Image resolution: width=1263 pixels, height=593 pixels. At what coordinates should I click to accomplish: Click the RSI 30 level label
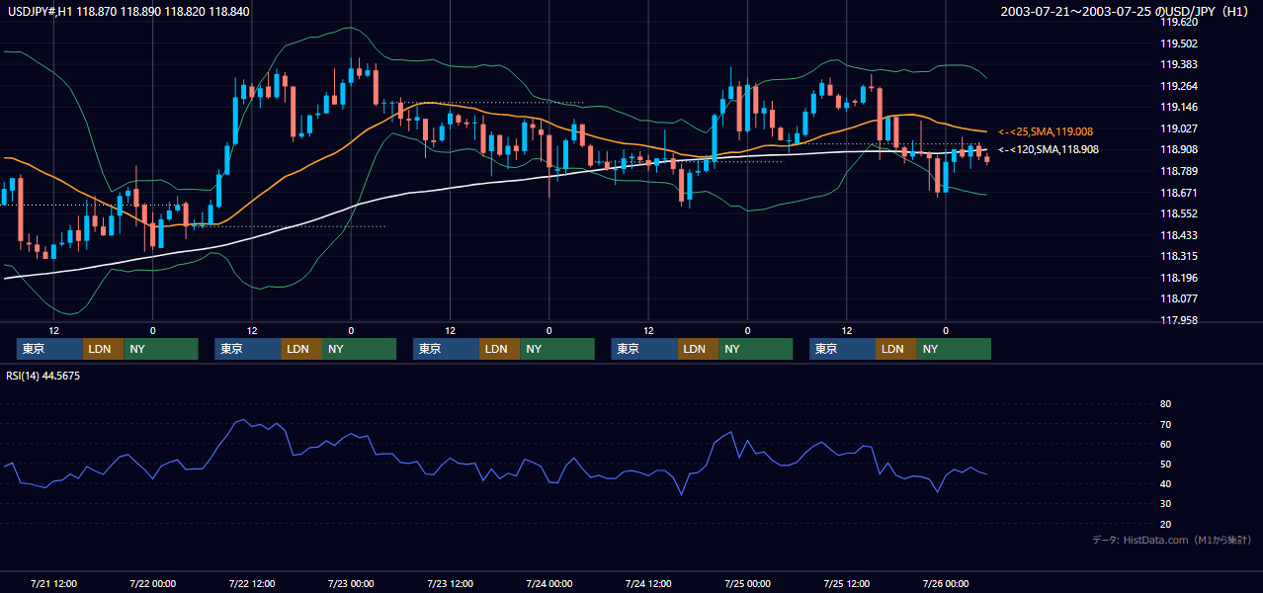click(x=1165, y=504)
